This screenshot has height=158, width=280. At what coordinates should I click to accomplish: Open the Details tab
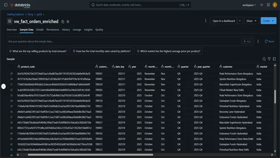[x=40, y=30]
